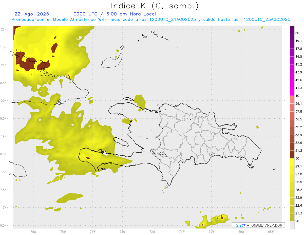The image size is (304, 235).
Task: Click the colorbar label "35.2"
Action: pos(299,127)
